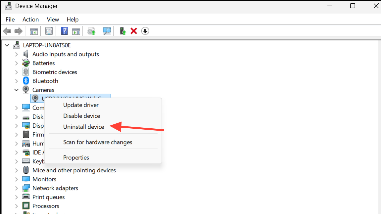This screenshot has height=214, width=381.
Task: Click Properties in the context menu
Action: pos(76,157)
